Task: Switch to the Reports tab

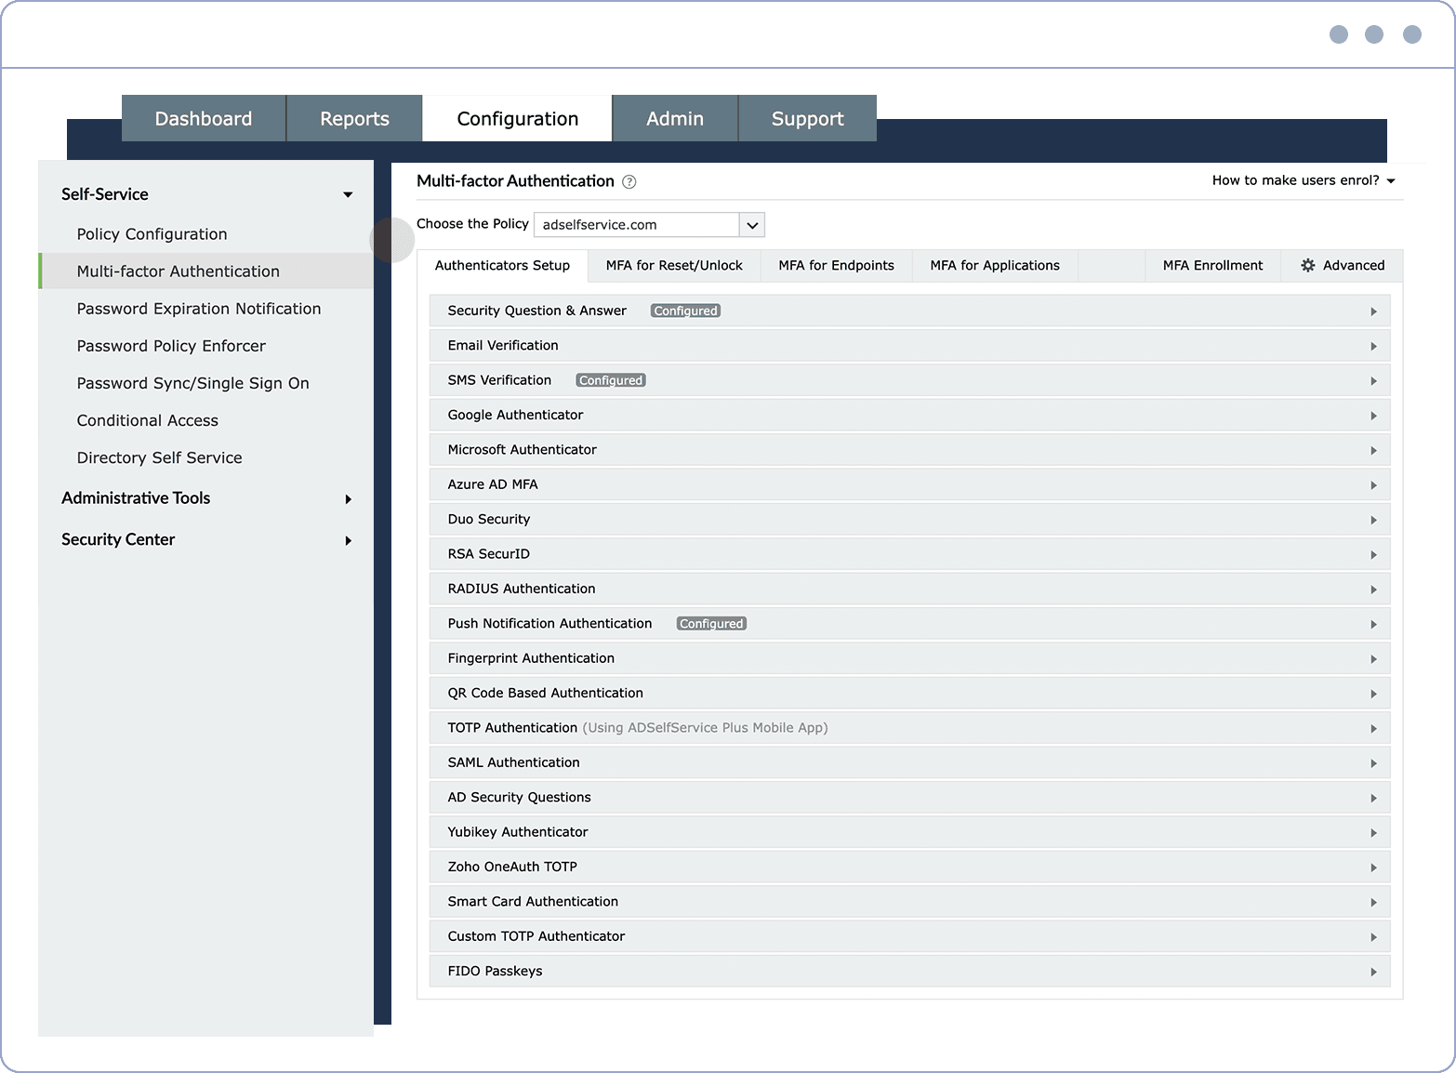Action: [354, 119]
